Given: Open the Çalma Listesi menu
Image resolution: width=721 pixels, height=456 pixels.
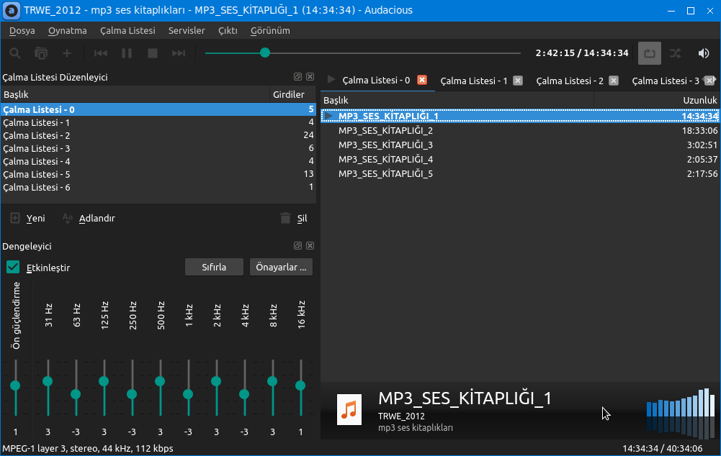Looking at the screenshot, I should click(127, 31).
